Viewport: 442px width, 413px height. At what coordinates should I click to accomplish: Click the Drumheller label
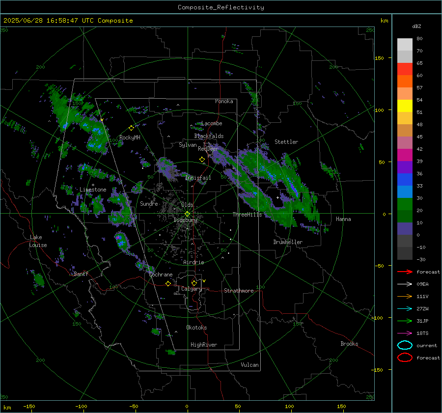(288, 242)
